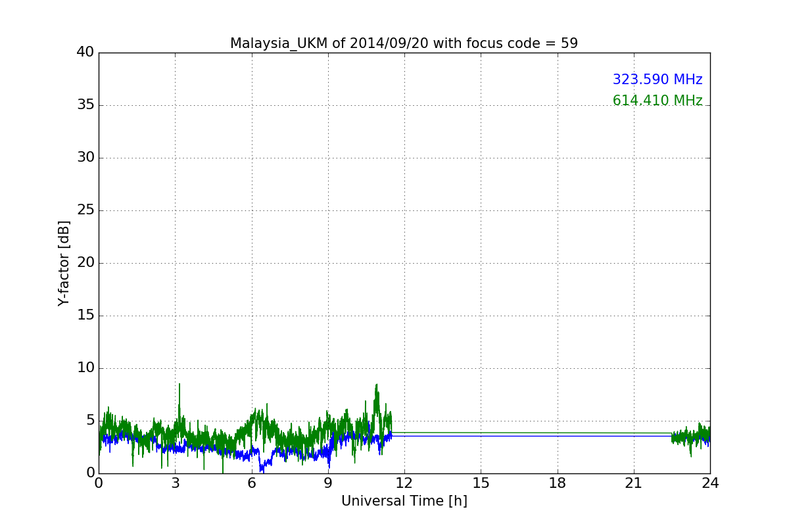Screen dimensions: 789x526
Task: Click the chart title 'Malaysia_UKM of 2014/09/20'
Action: (404, 43)
